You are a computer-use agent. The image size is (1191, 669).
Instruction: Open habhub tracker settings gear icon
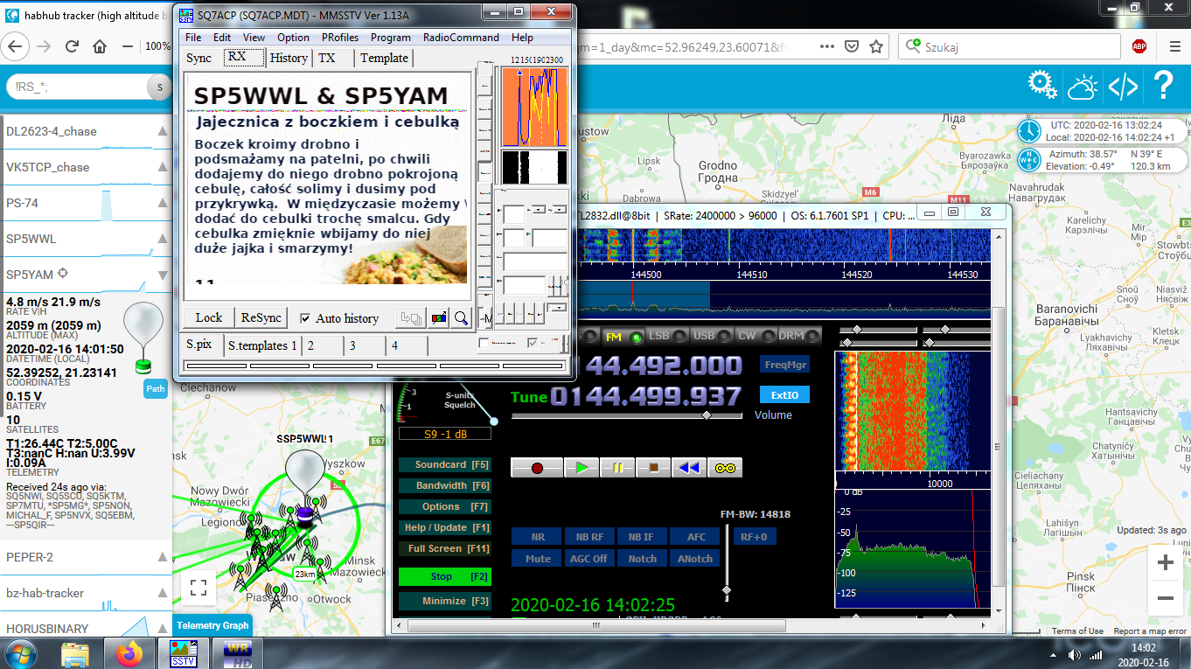(x=1042, y=86)
